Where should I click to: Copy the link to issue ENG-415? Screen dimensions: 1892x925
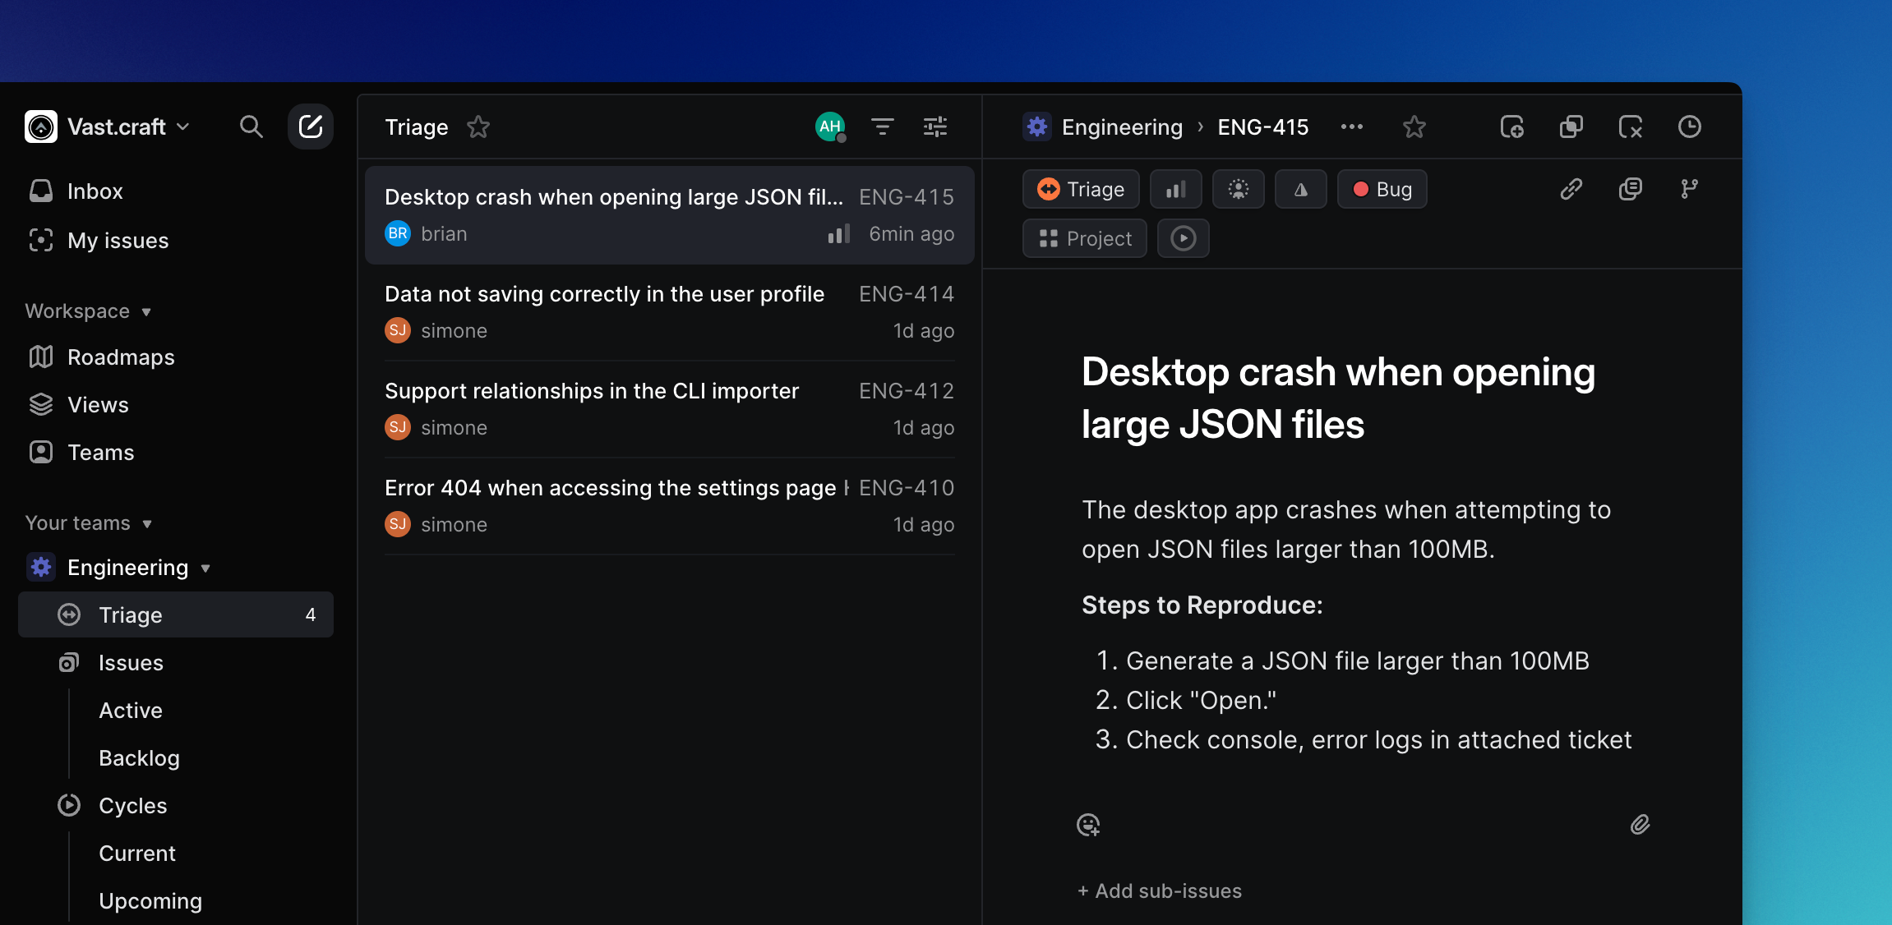tap(1571, 189)
